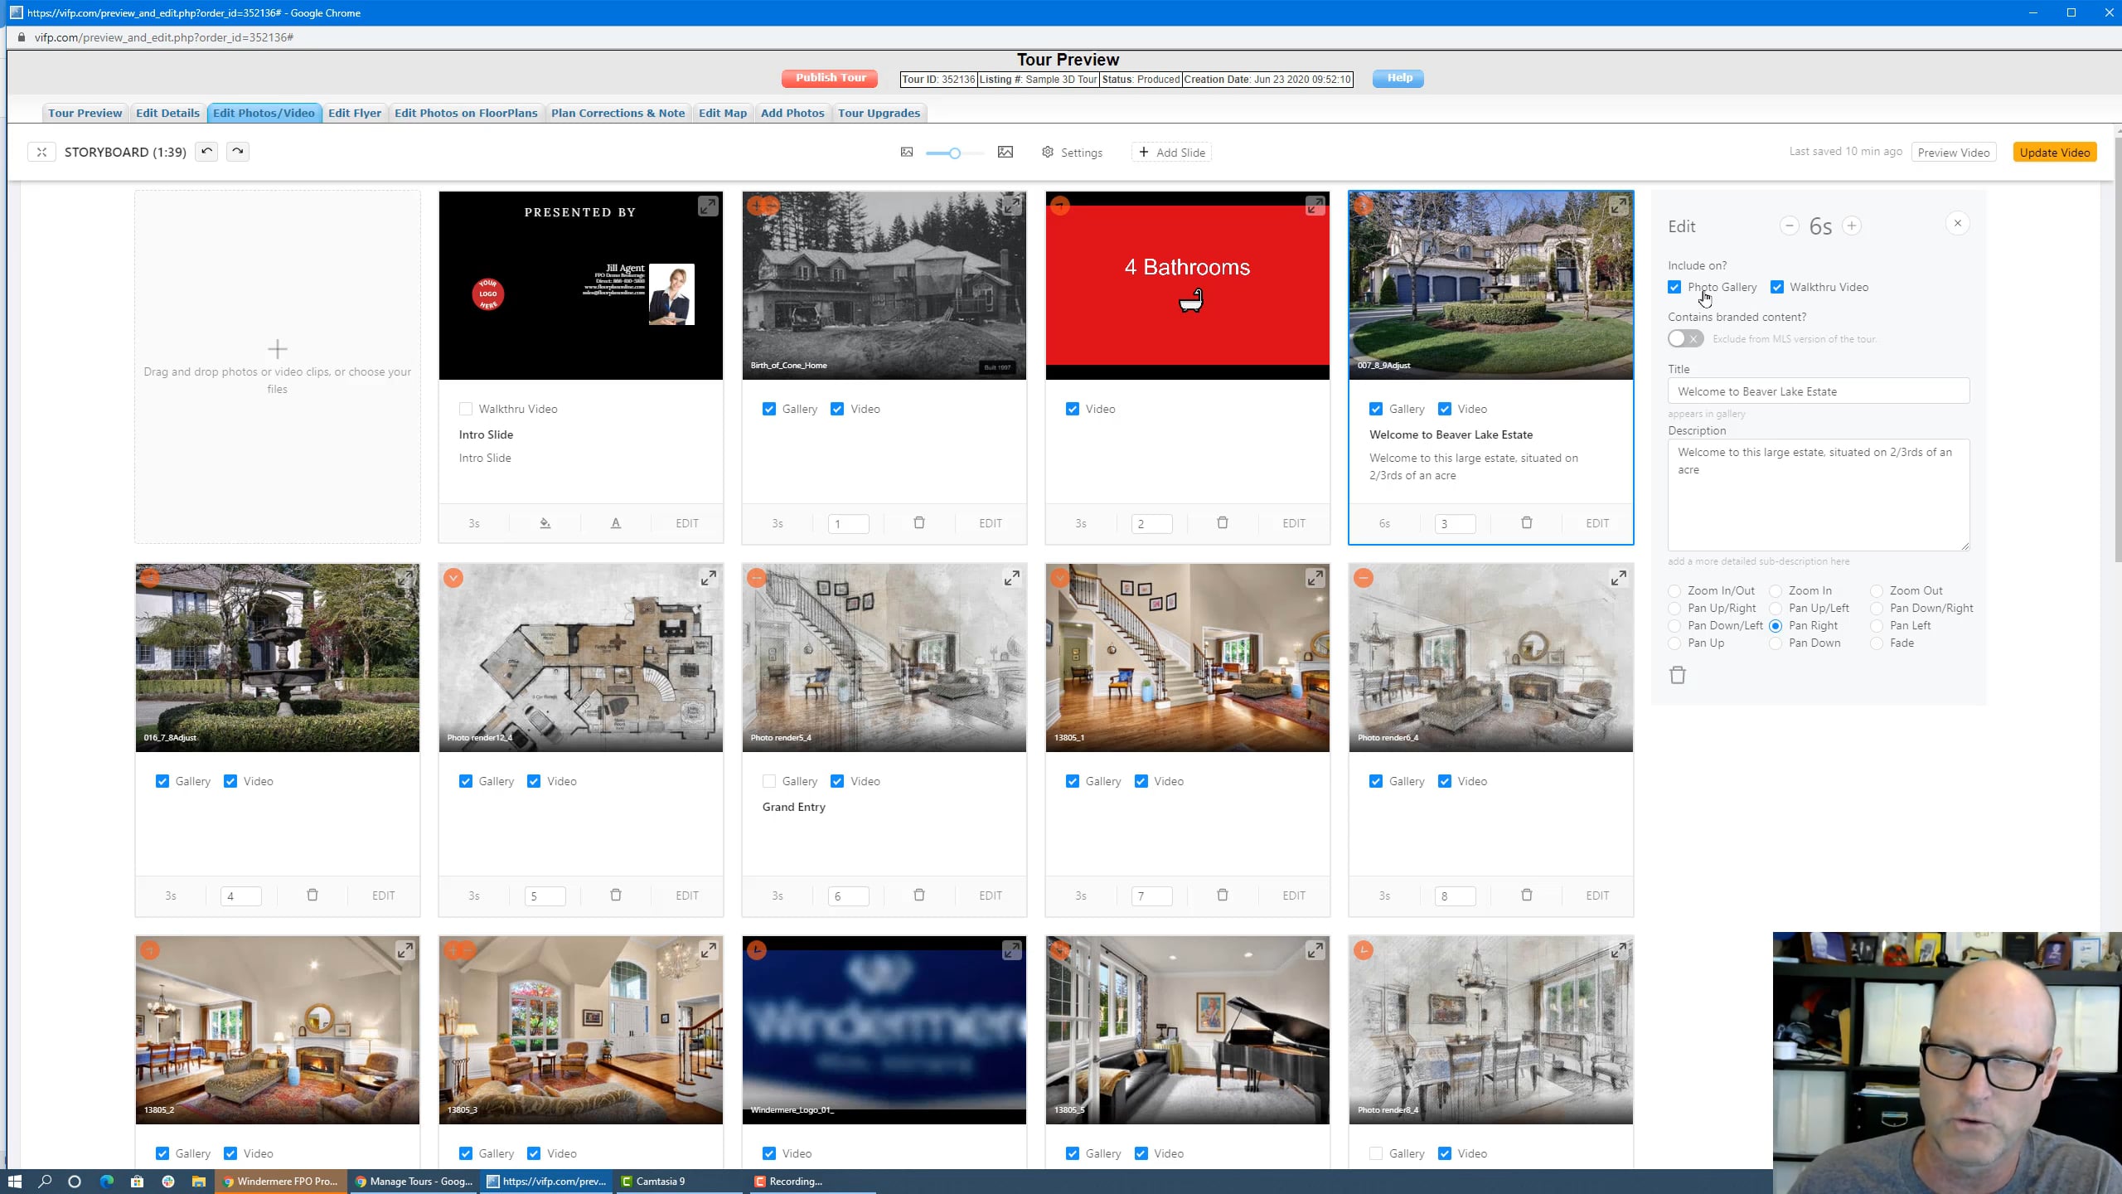The image size is (2122, 1194).
Task: Uncheck Photo Gallery in the Edit panel
Action: tap(1674, 287)
